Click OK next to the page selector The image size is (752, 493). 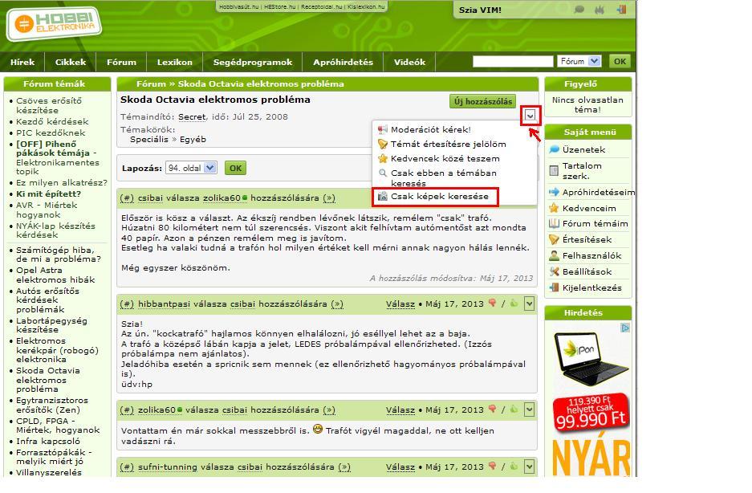coord(235,168)
